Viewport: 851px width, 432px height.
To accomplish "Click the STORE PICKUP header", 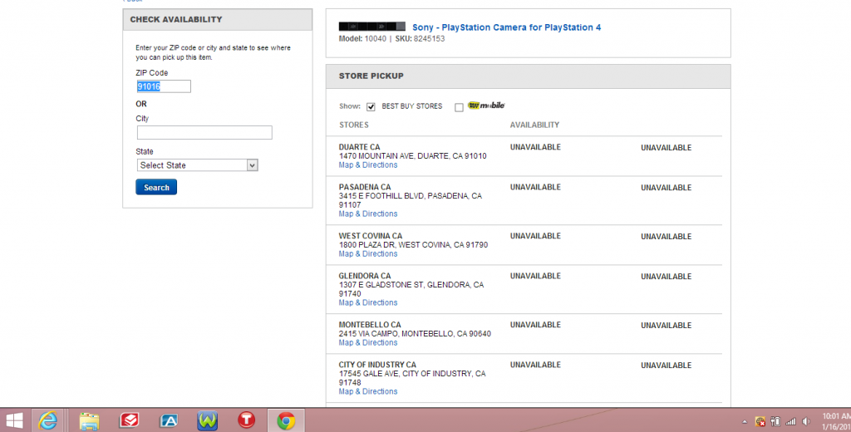I will [371, 76].
